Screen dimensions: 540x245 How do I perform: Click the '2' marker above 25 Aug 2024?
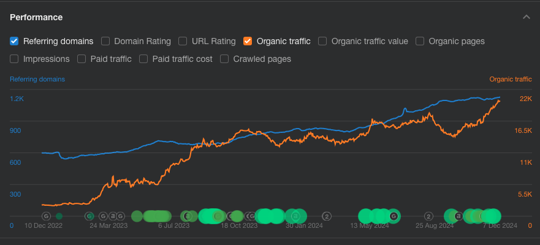tap(429, 216)
